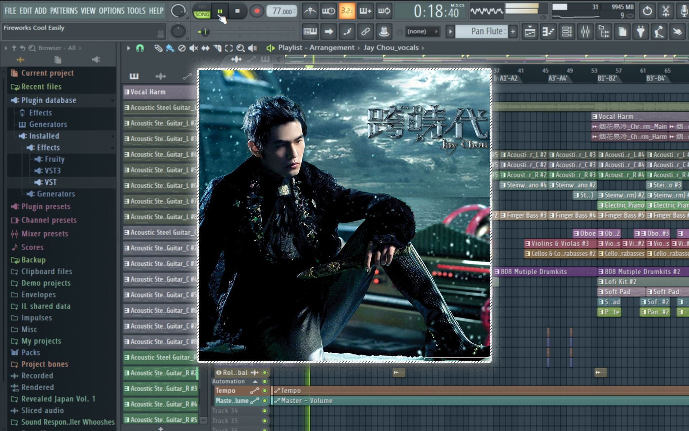This screenshot has height=431, width=689.
Task: Toggle the 3.2 countdown before recording
Action: pyautogui.click(x=347, y=11)
